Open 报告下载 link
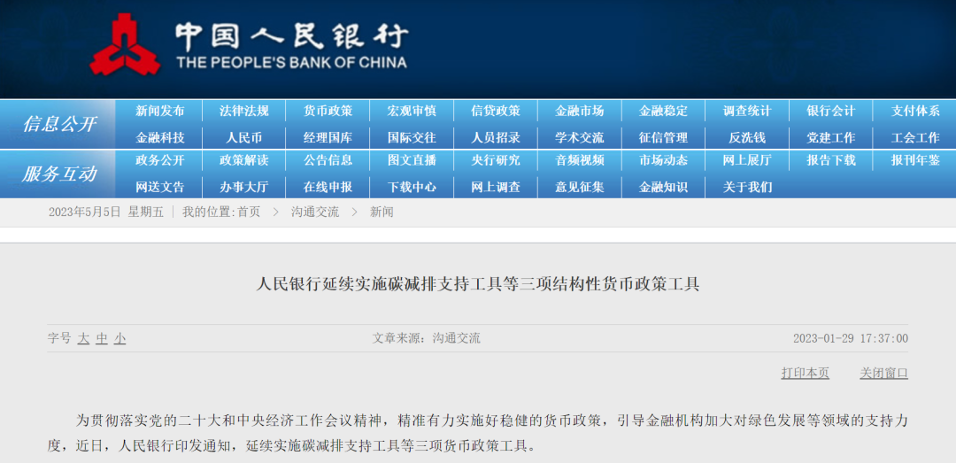The image size is (956, 463). point(831,160)
